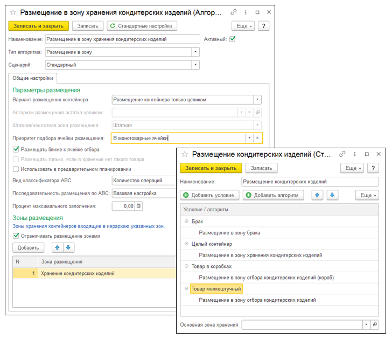Move placement zone down arrow
The width and height of the screenshot is (392, 339).
pyautogui.click(x=68, y=248)
